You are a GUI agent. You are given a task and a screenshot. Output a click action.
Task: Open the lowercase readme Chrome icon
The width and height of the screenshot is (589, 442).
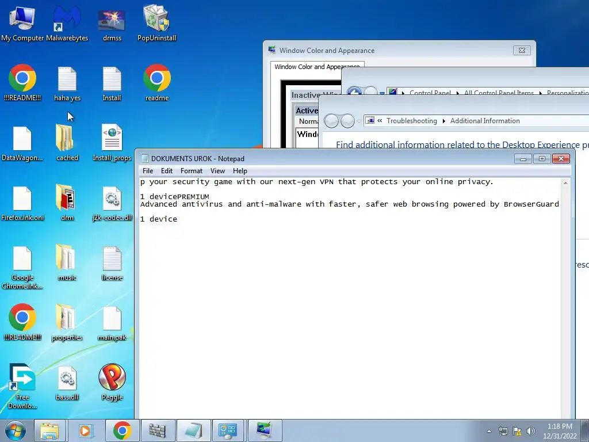(x=156, y=83)
